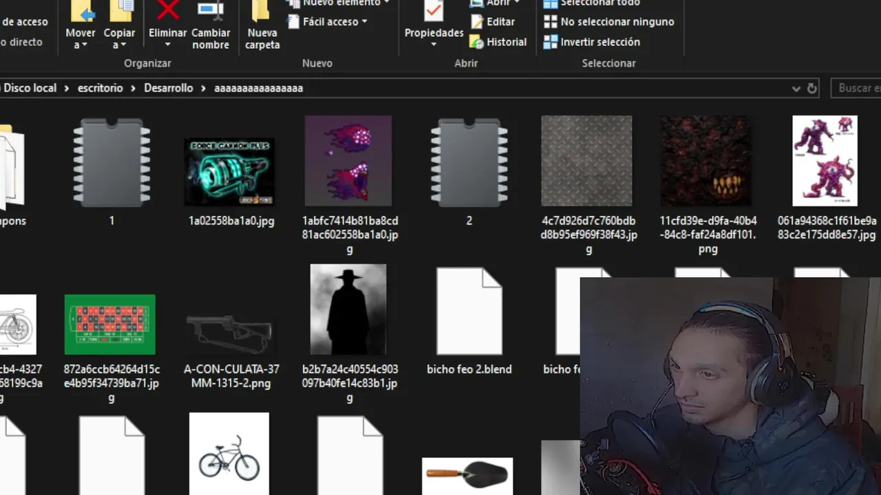The image size is (881, 495).
Task: Select the chip-icon file named 1
Action: coord(112,162)
